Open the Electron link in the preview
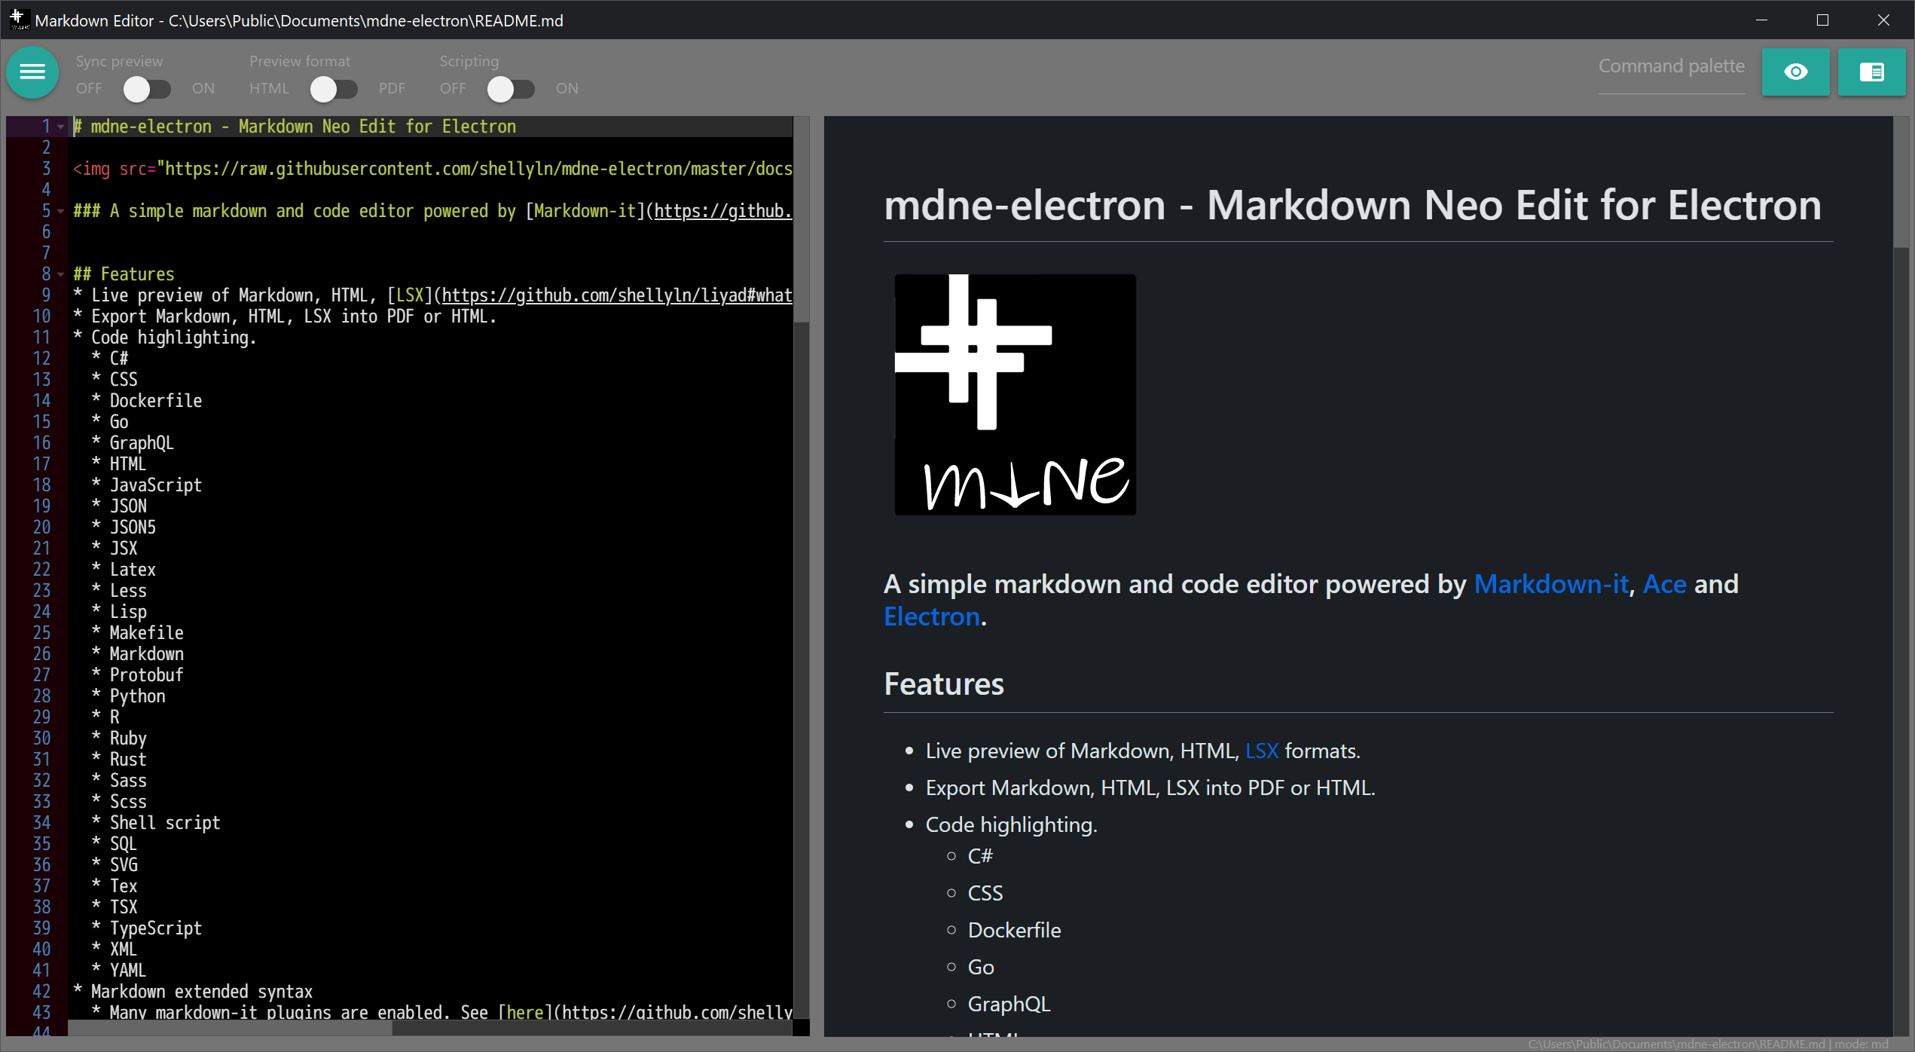 click(x=932, y=616)
